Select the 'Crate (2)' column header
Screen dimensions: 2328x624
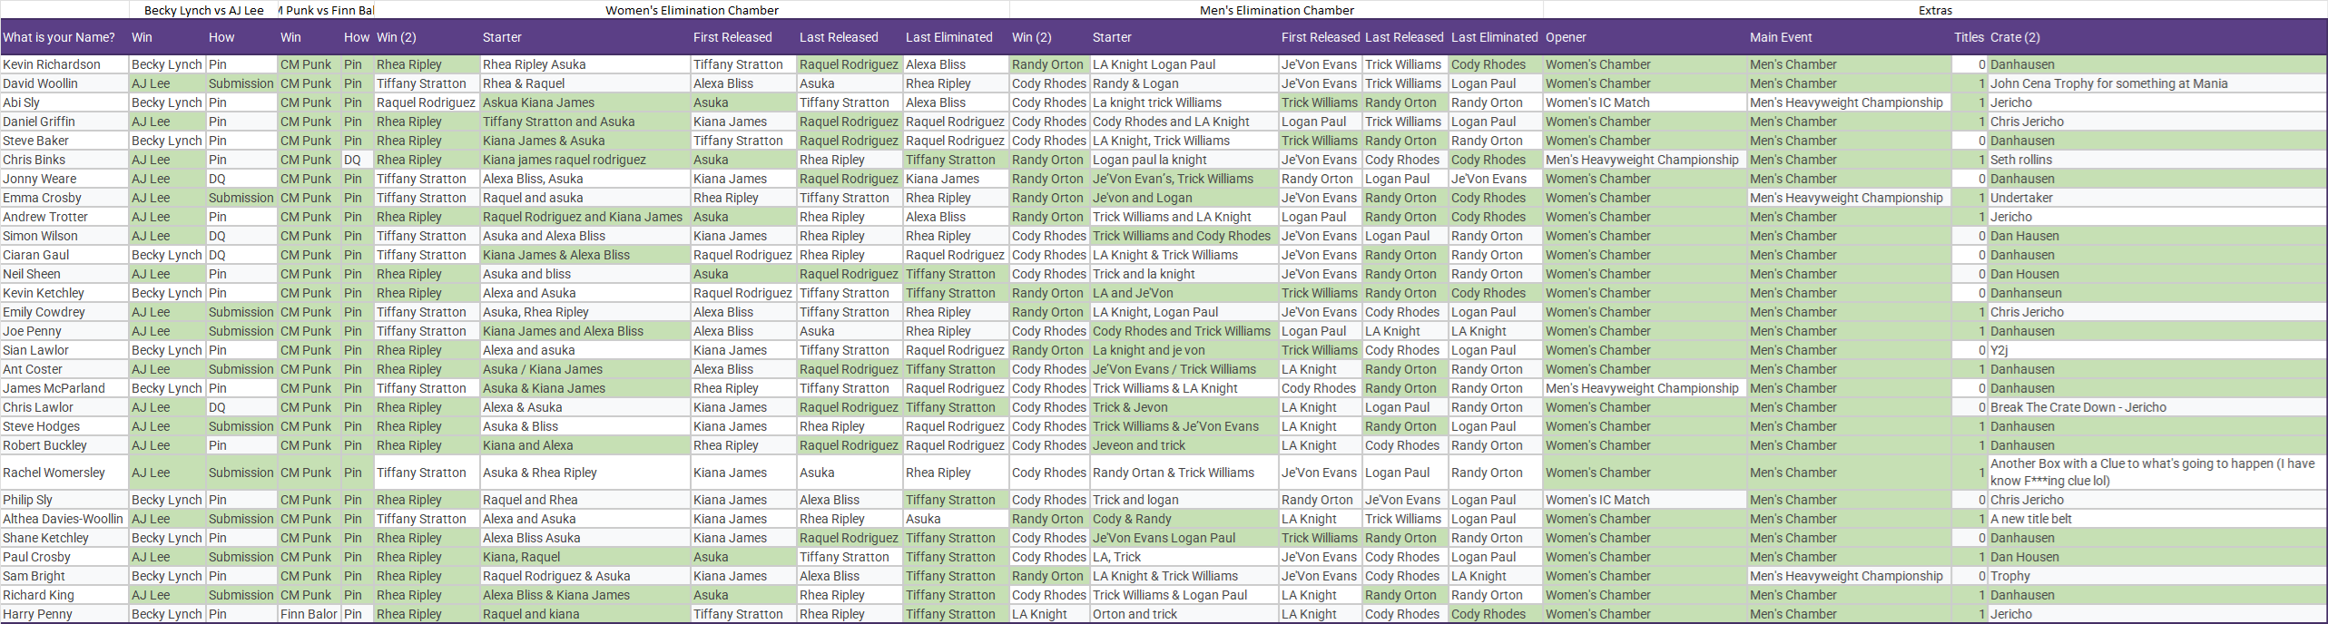[x=2015, y=37]
